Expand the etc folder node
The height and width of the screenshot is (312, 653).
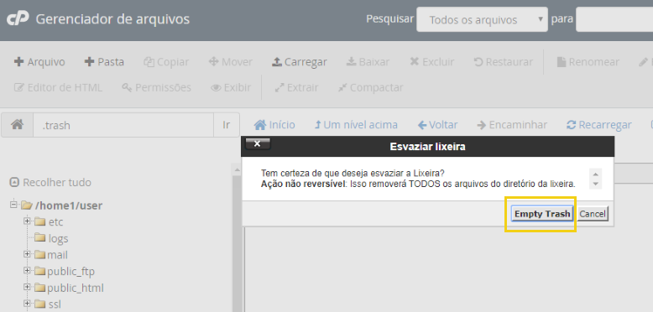pos(27,221)
